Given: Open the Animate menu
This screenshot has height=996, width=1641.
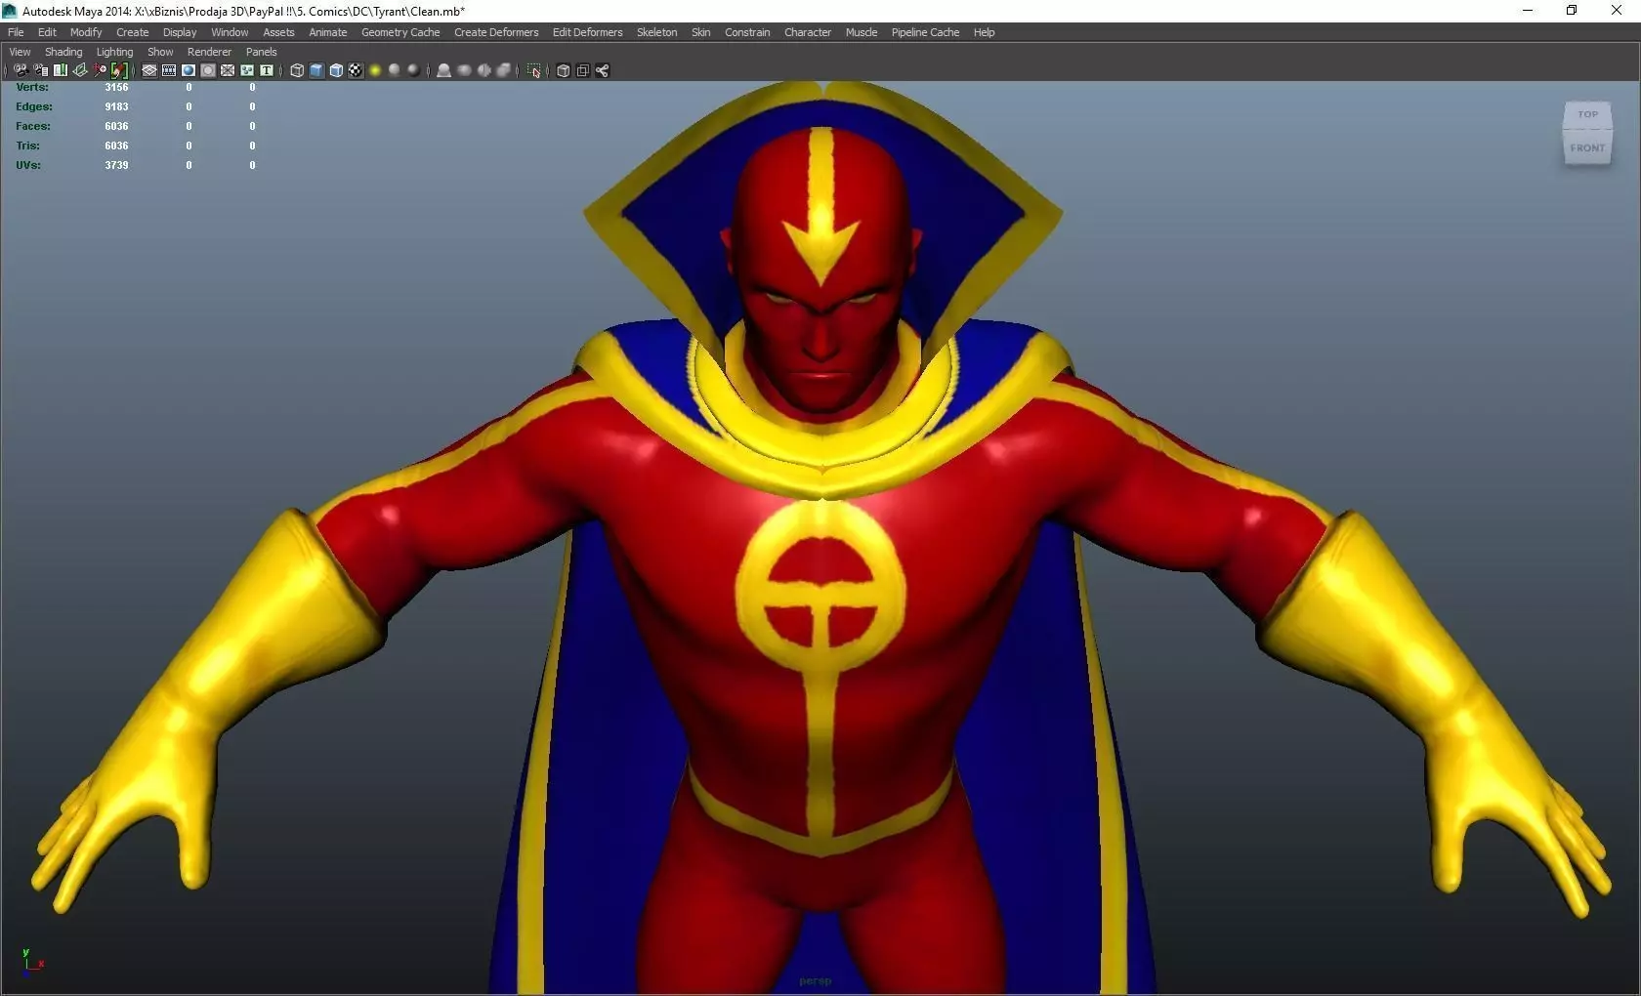Looking at the screenshot, I should [x=328, y=32].
